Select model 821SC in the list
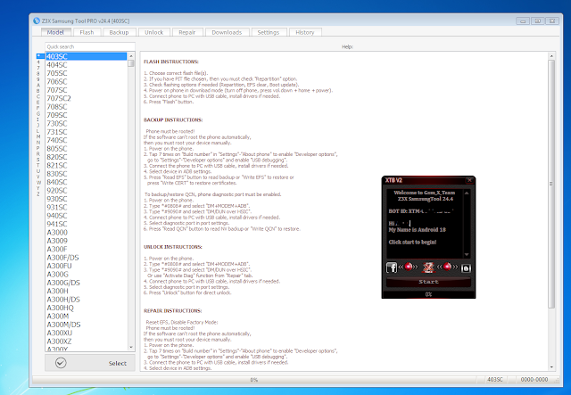The image size is (571, 395). (86, 165)
